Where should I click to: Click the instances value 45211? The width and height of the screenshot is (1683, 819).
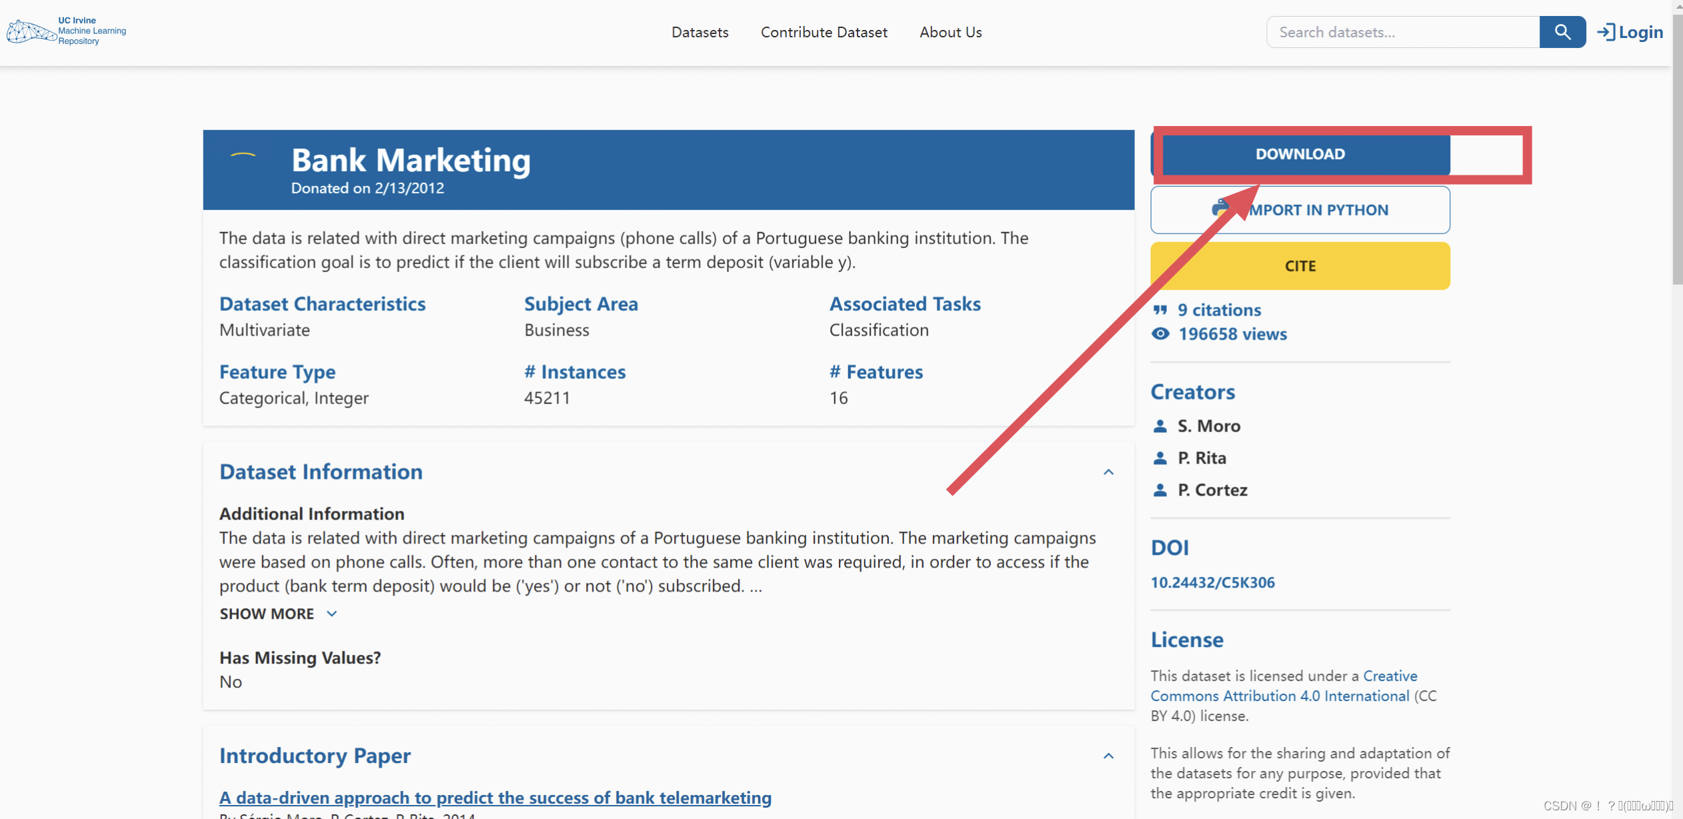point(547,398)
